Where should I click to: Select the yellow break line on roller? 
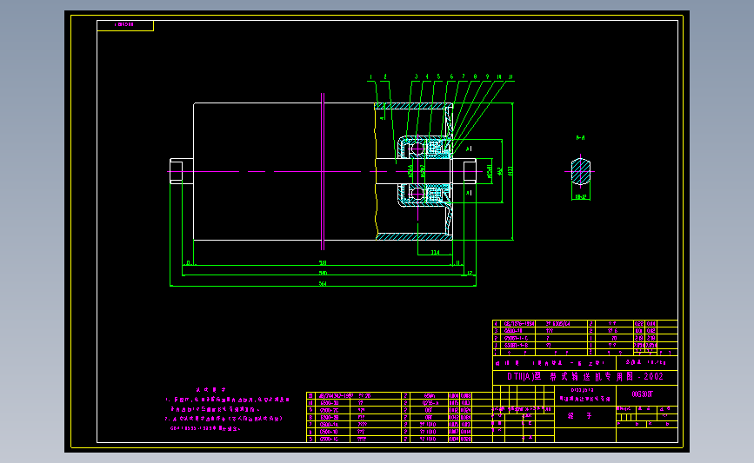(x=376, y=171)
